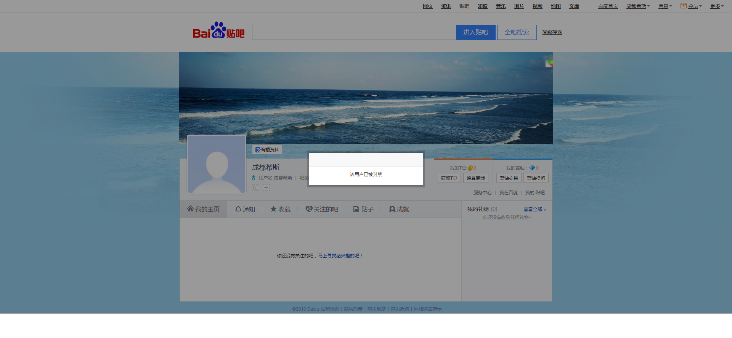Click the 获取T豆 button
732x338 pixels.
449,178
